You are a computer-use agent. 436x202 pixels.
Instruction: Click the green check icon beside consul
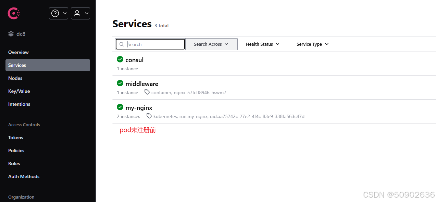120,59
